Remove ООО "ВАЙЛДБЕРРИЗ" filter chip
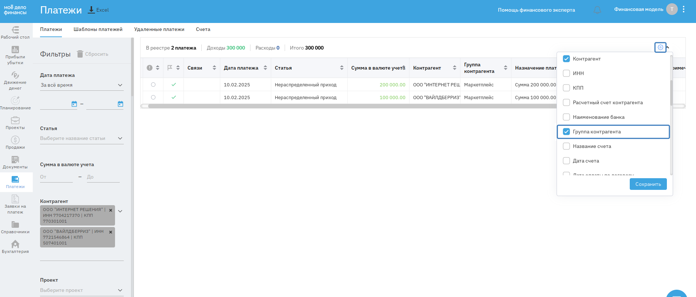This screenshot has width=696, height=297. pos(111,232)
